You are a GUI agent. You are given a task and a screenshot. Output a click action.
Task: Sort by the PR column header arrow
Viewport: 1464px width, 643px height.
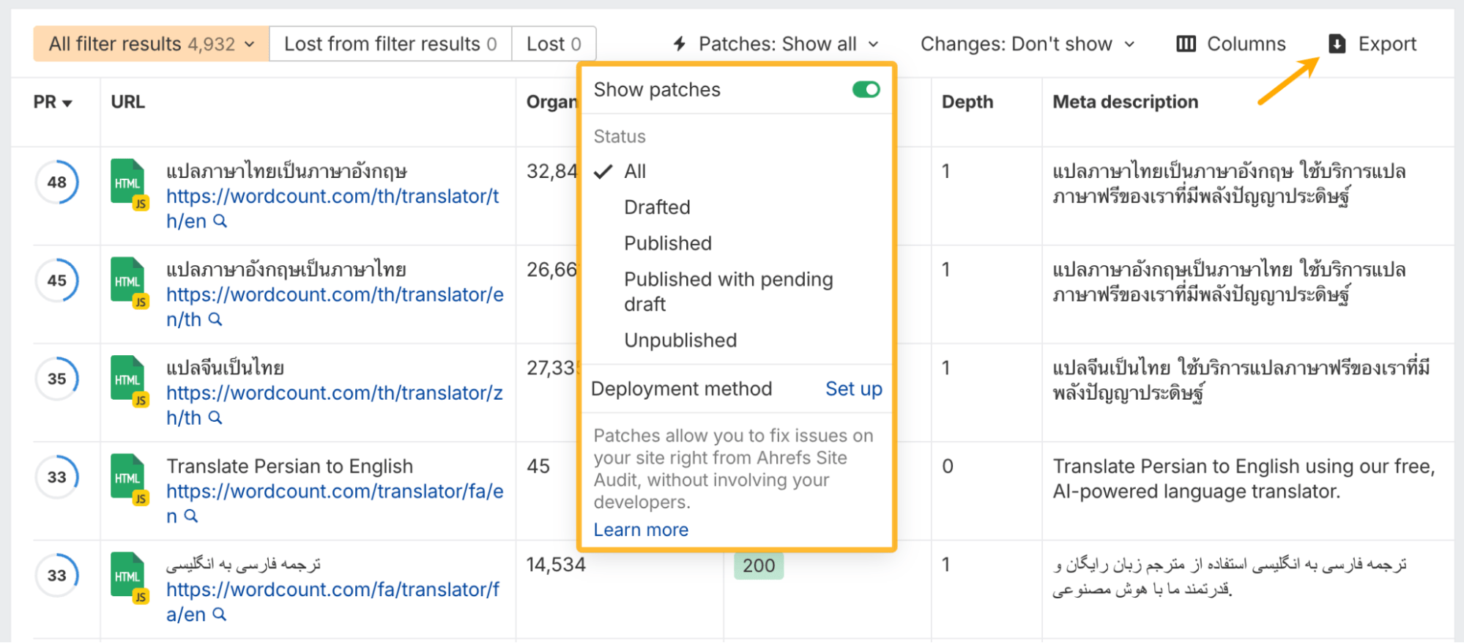pyautogui.click(x=67, y=103)
